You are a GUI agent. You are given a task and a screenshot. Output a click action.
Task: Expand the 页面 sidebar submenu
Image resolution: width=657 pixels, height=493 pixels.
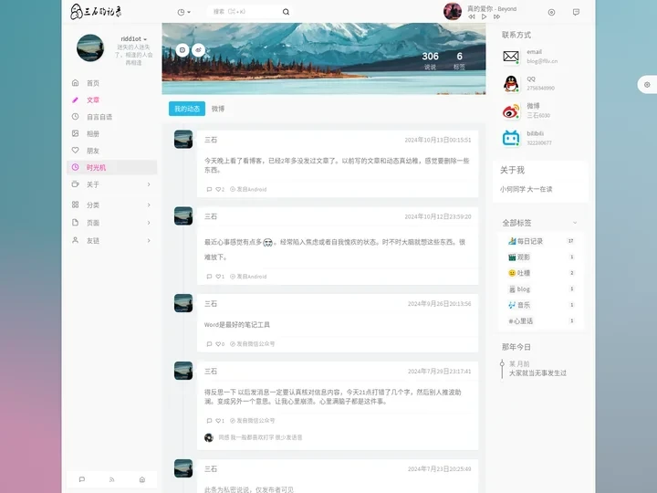click(112, 223)
